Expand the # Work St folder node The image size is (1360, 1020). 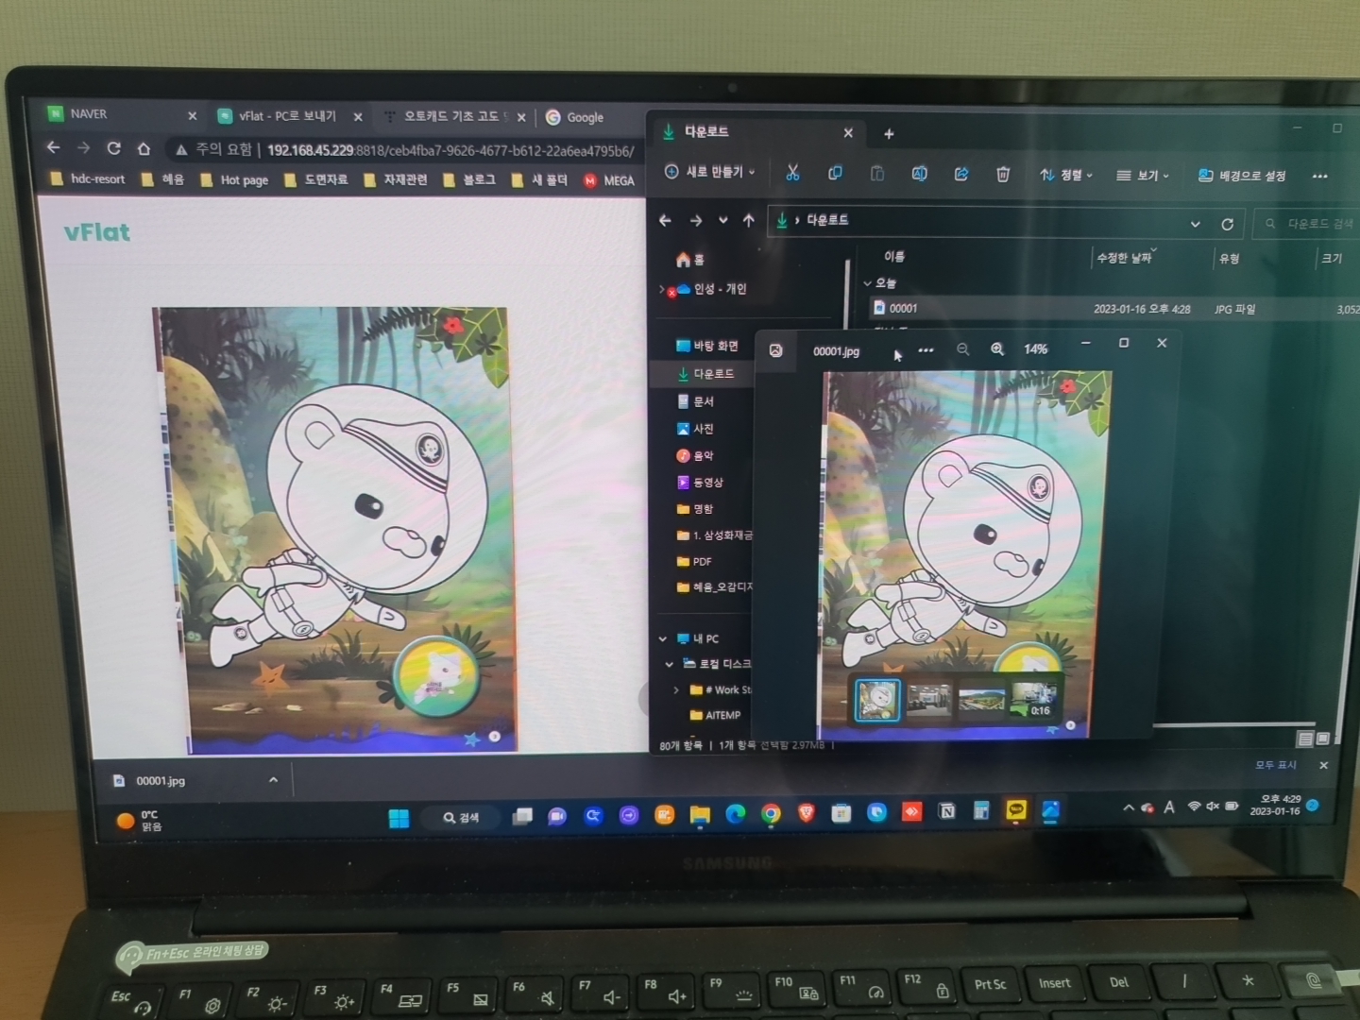[x=676, y=690]
